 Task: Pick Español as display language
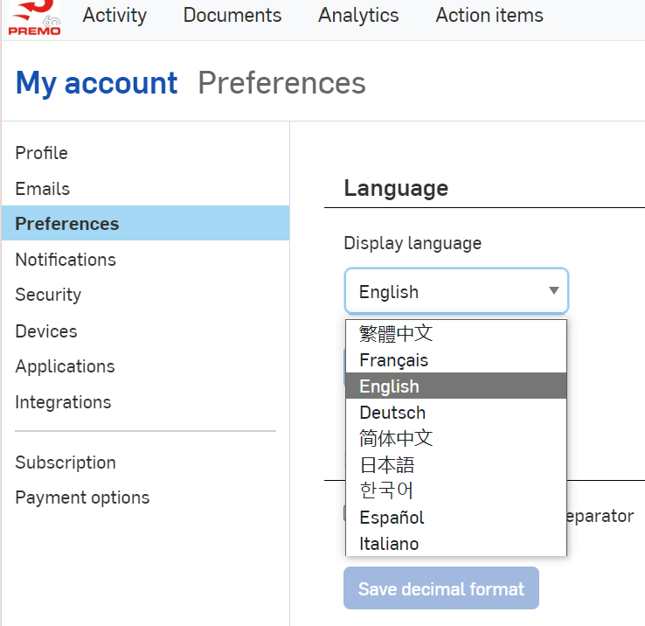coord(392,518)
